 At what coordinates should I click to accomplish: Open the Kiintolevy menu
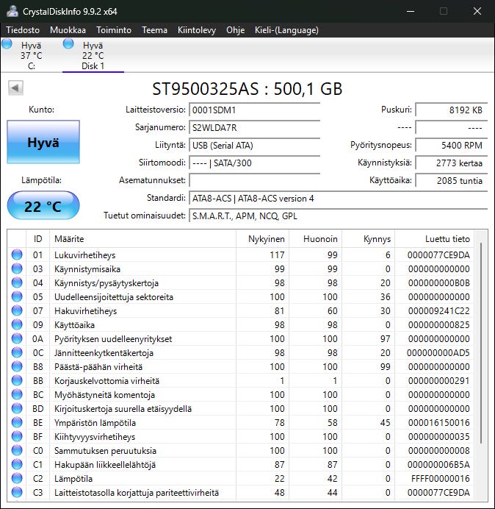coord(197,30)
